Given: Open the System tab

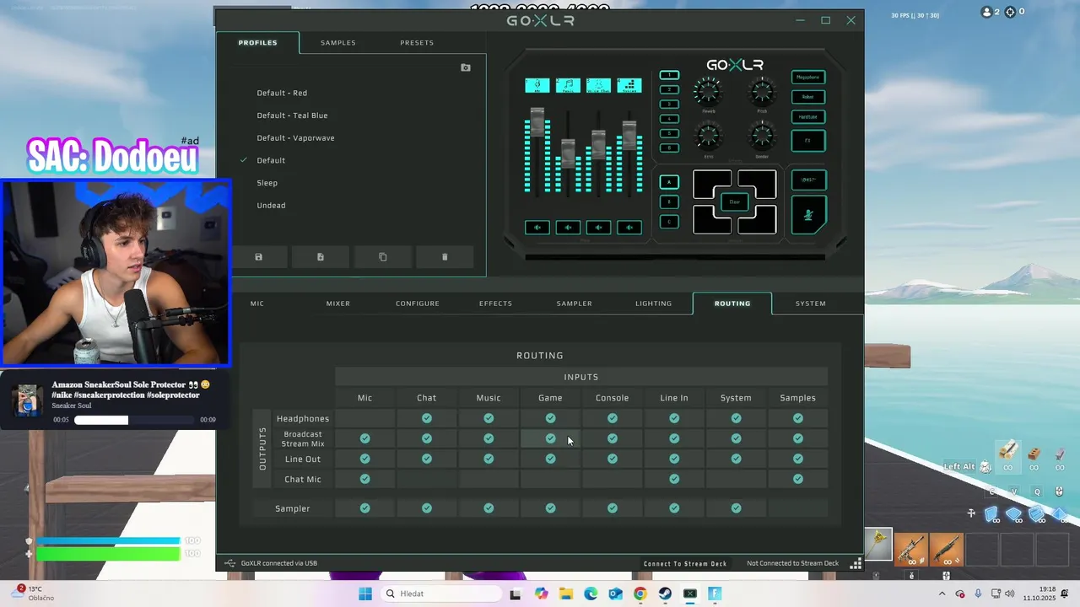Looking at the screenshot, I should click(811, 303).
